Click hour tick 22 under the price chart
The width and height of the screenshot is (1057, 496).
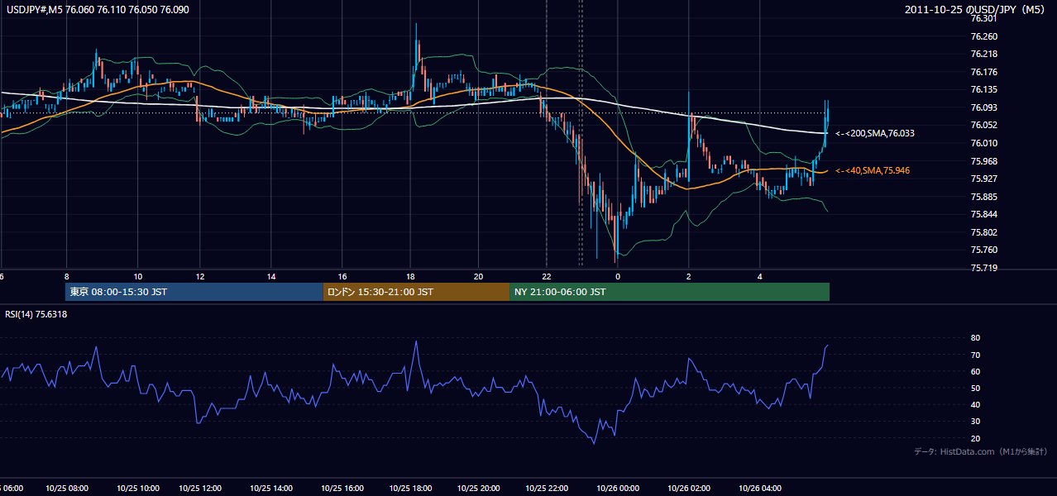pos(546,276)
